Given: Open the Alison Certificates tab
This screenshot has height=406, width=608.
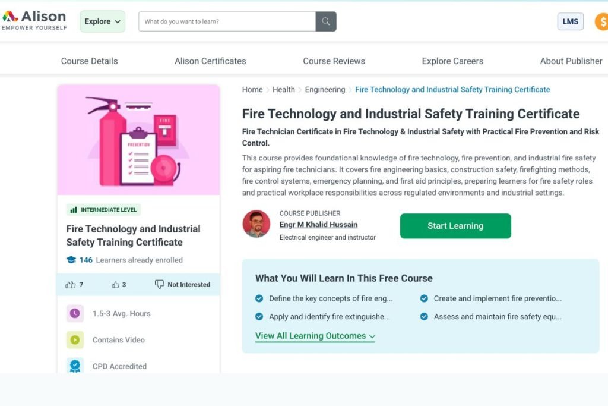Looking at the screenshot, I should pos(210,61).
